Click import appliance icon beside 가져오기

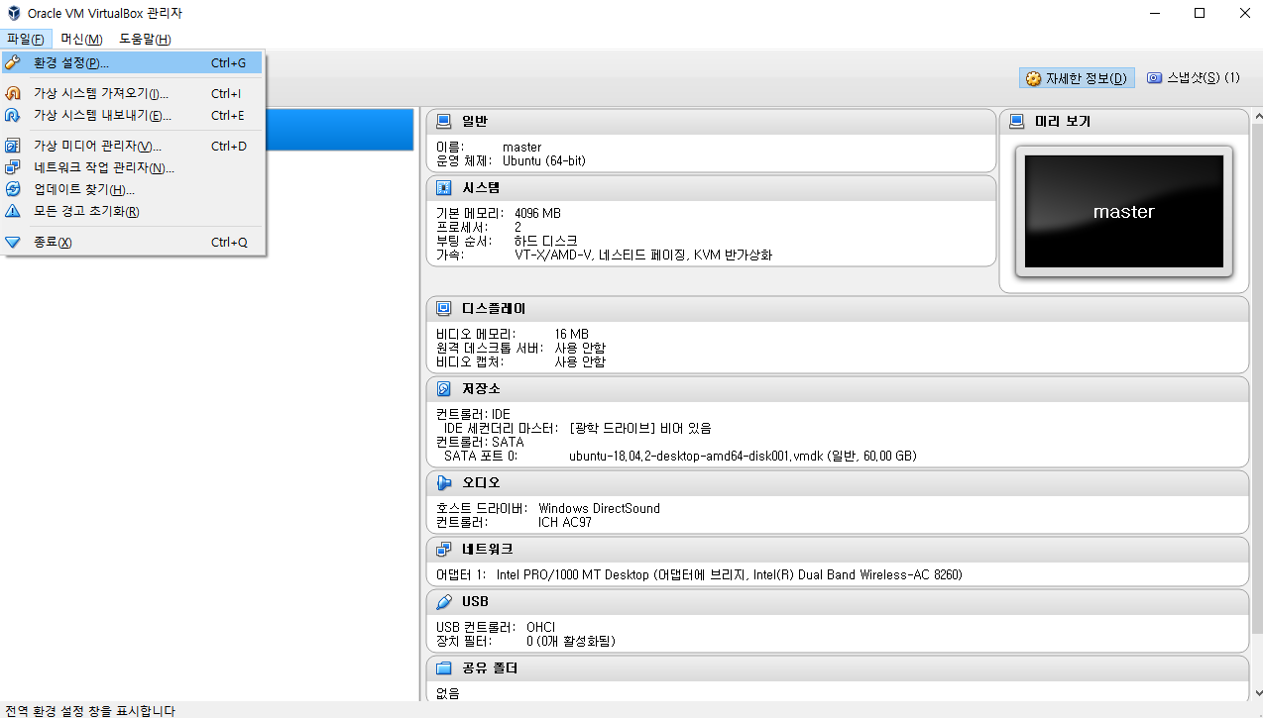(13, 94)
